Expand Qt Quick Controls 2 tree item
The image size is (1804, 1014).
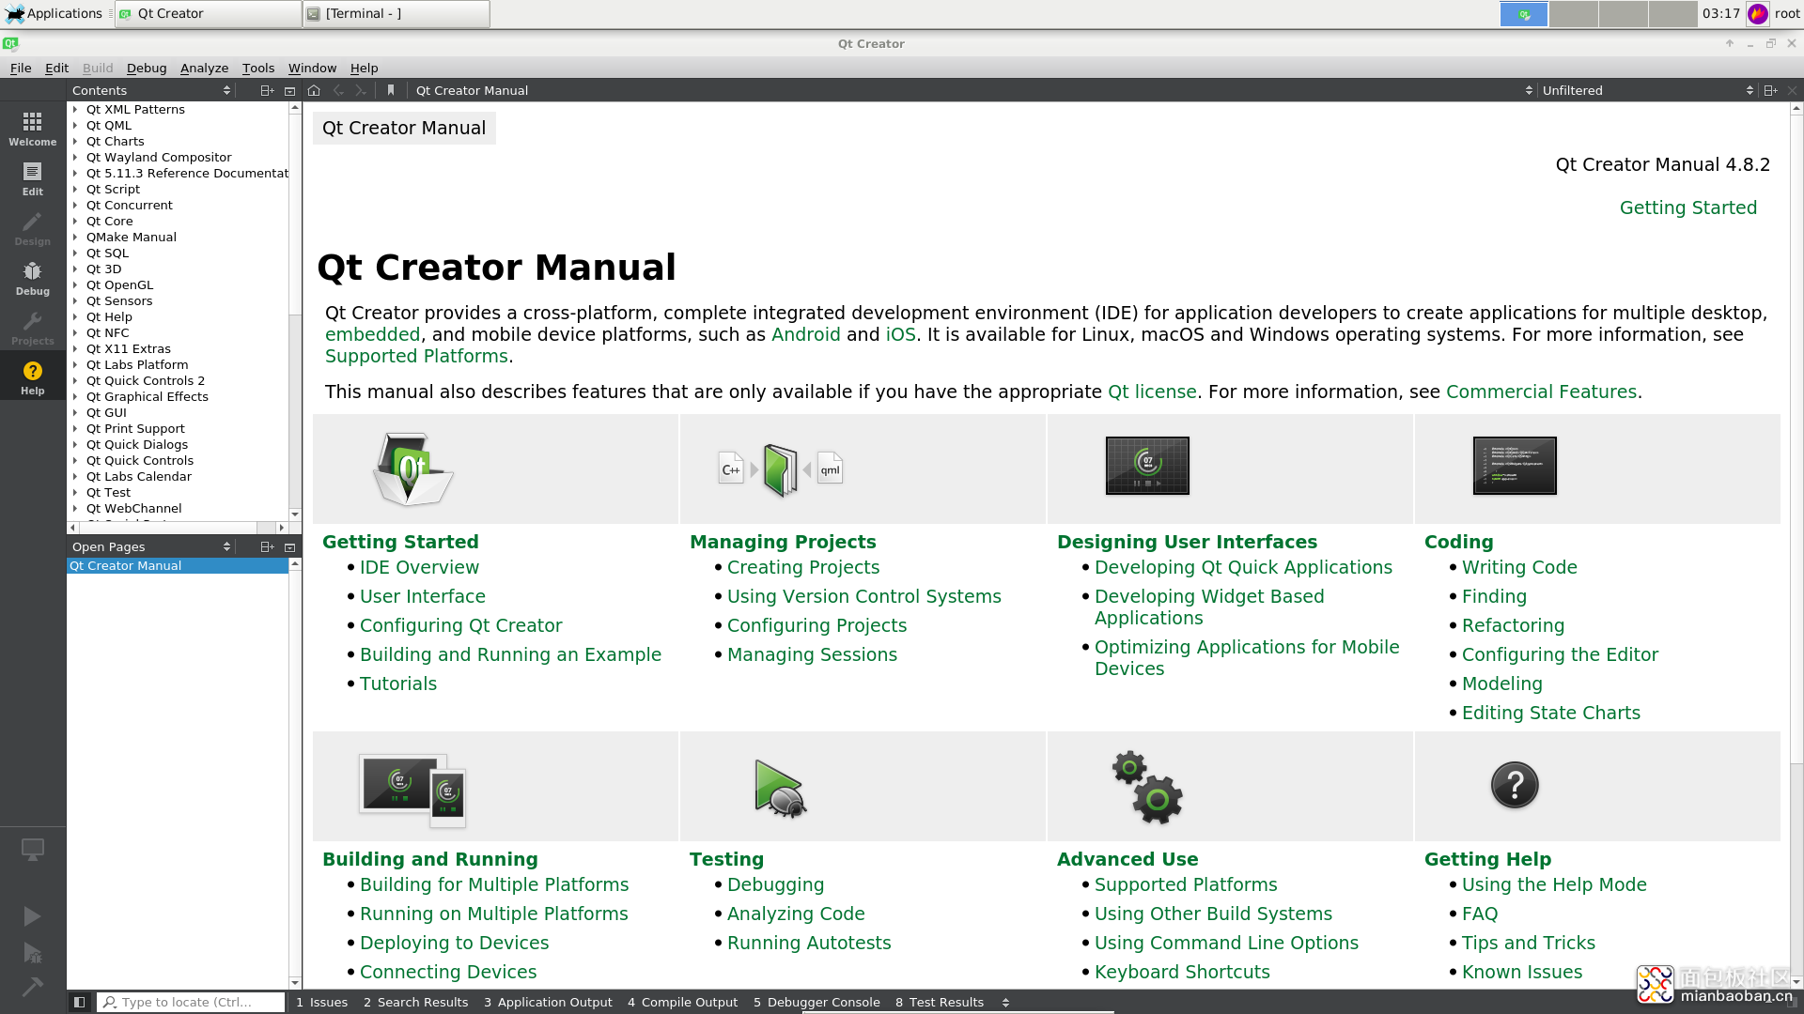(75, 380)
